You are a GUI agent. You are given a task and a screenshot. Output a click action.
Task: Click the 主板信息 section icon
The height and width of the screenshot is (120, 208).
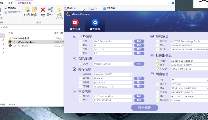(75, 91)
